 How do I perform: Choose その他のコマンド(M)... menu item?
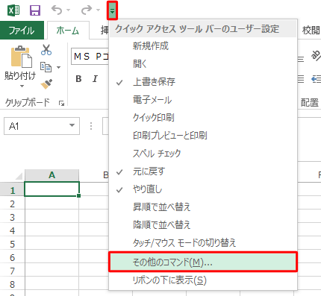(203, 262)
